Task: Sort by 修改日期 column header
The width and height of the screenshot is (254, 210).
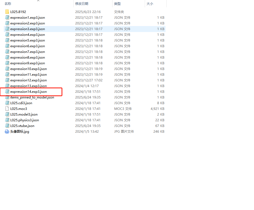Action: [82, 4]
